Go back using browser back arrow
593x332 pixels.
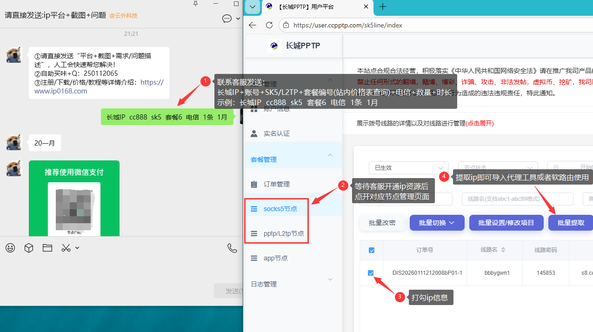(x=253, y=25)
